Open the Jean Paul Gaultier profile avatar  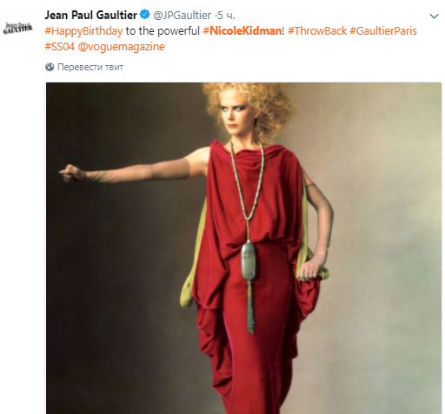pos(18,28)
